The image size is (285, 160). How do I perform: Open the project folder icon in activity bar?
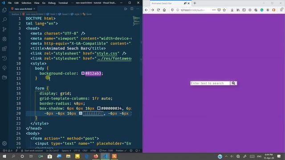[x=4, y=77]
